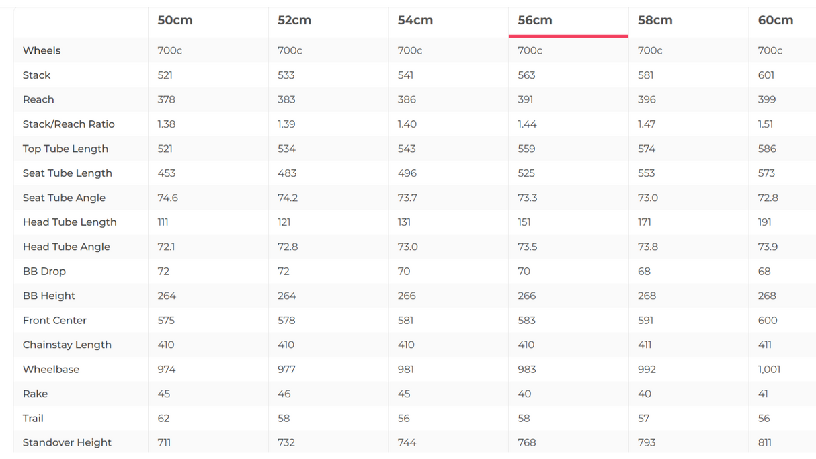816x459 pixels.
Task: Select the Front Center row label
Action: [x=54, y=321]
